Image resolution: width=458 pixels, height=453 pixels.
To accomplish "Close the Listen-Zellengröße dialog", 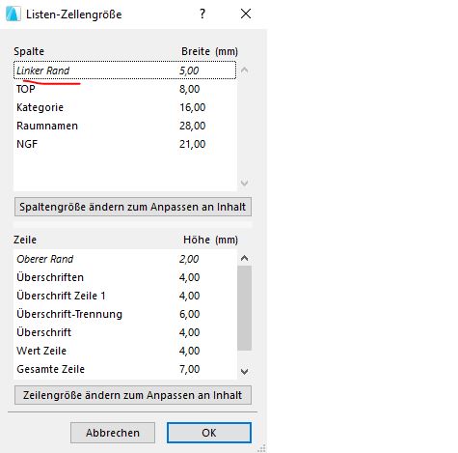I will (x=246, y=14).
